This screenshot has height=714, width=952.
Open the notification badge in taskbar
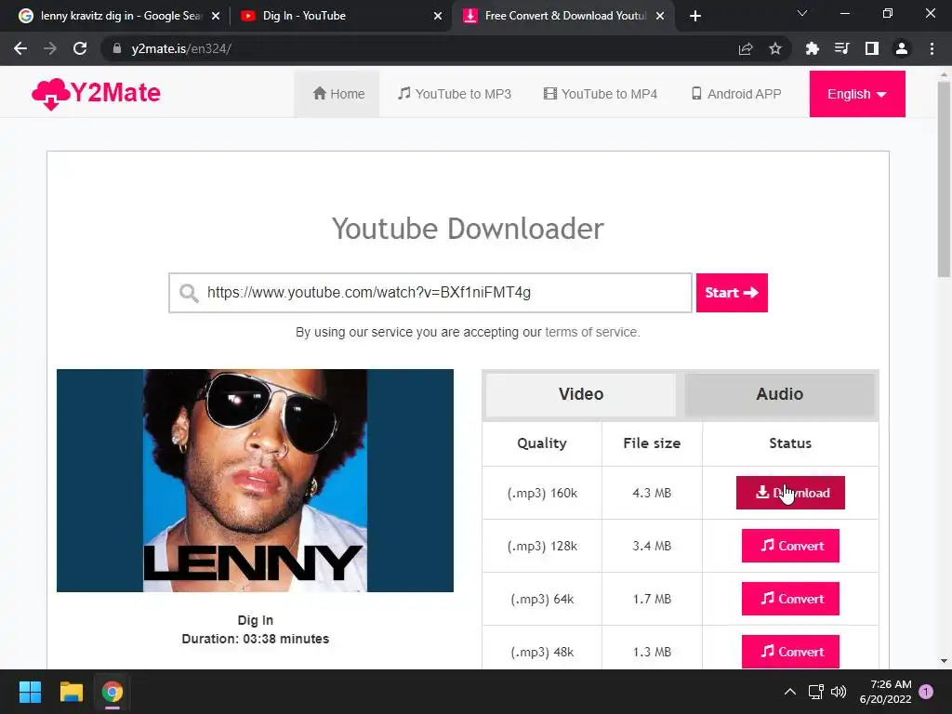(x=926, y=692)
